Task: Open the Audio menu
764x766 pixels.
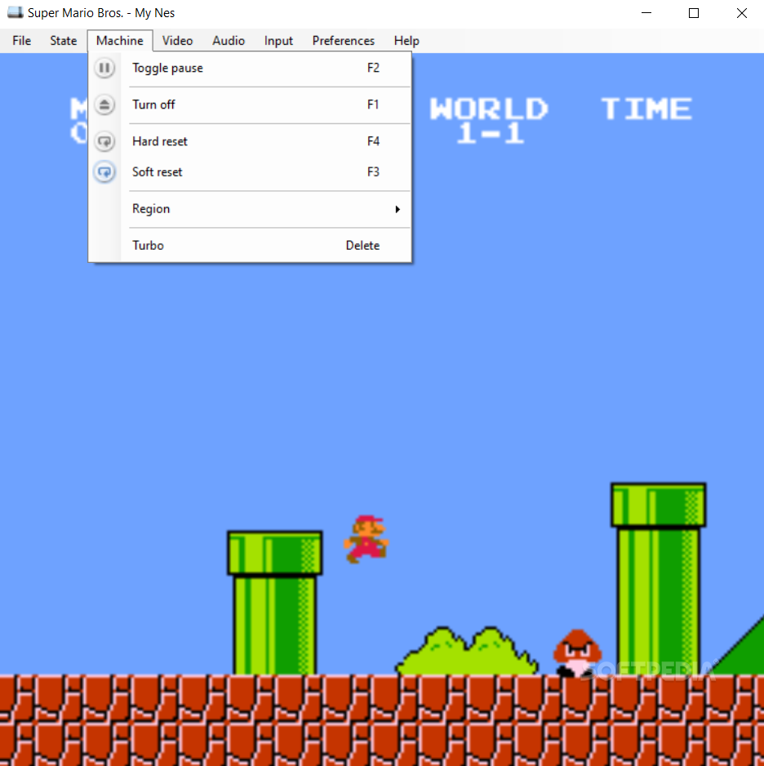Action: 229,41
